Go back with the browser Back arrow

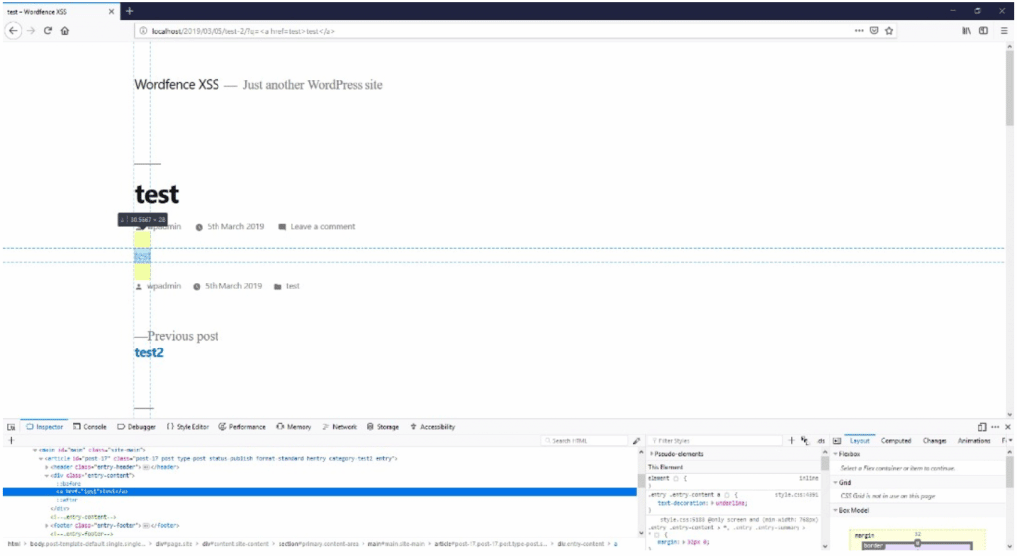coord(13,31)
